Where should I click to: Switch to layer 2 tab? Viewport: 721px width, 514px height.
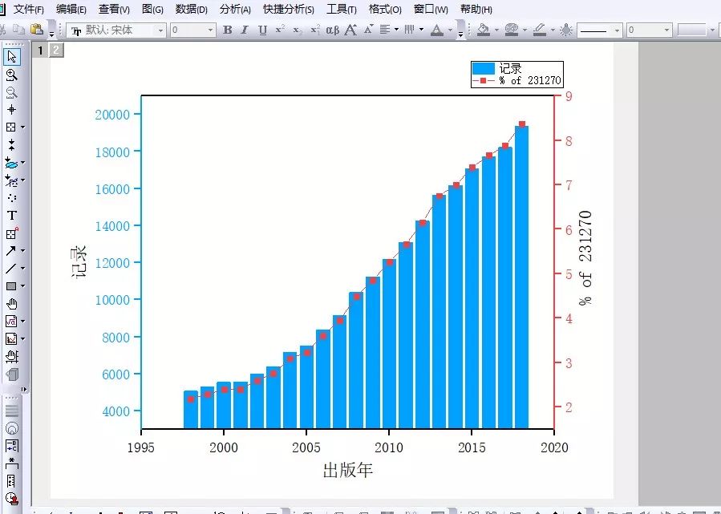[56, 50]
